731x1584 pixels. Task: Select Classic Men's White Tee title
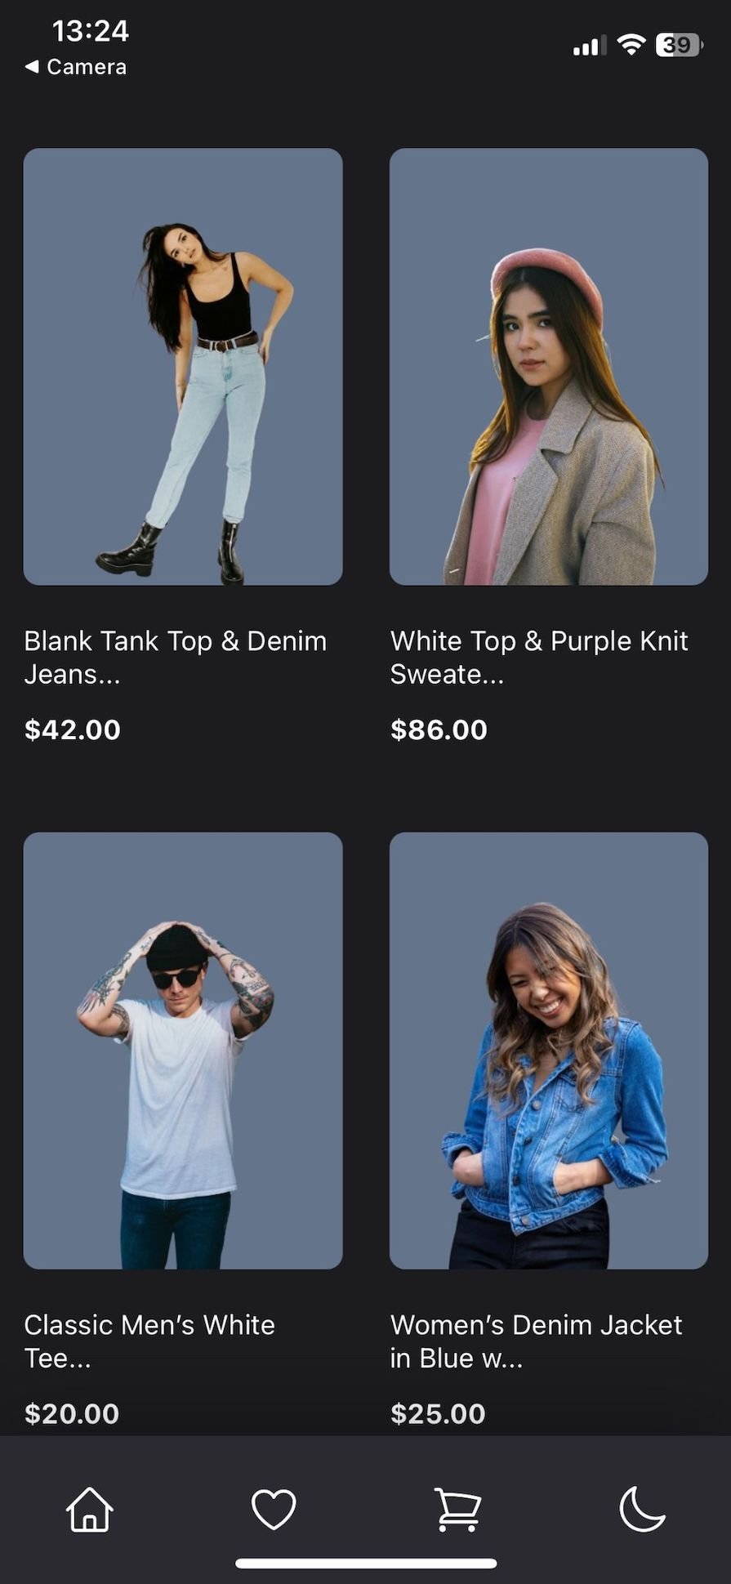pyautogui.click(x=149, y=1341)
